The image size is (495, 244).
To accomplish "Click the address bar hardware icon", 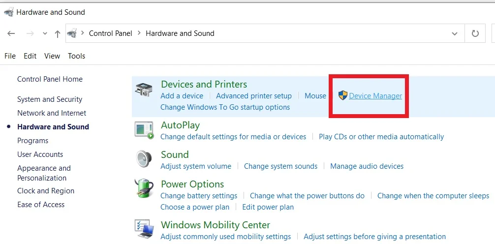I will coord(72,33).
